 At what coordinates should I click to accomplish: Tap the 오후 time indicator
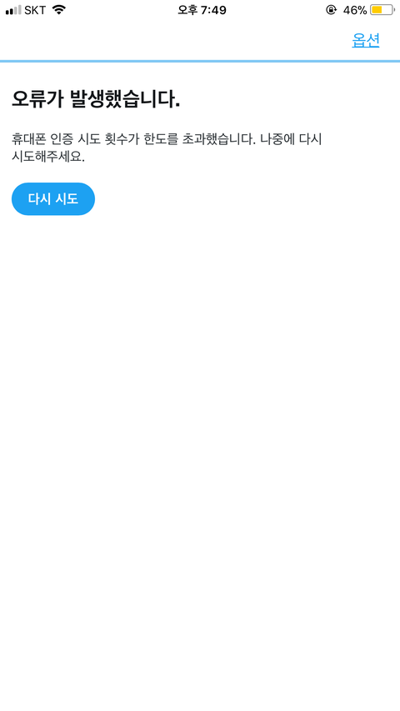click(x=187, y=10)
